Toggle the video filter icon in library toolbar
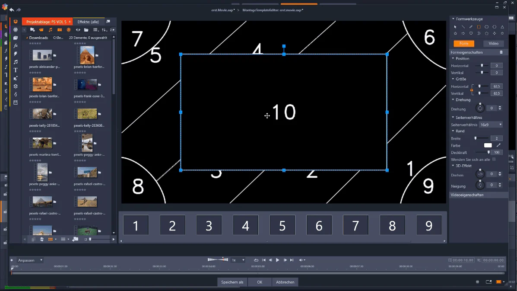 click(x=41, y=30)
